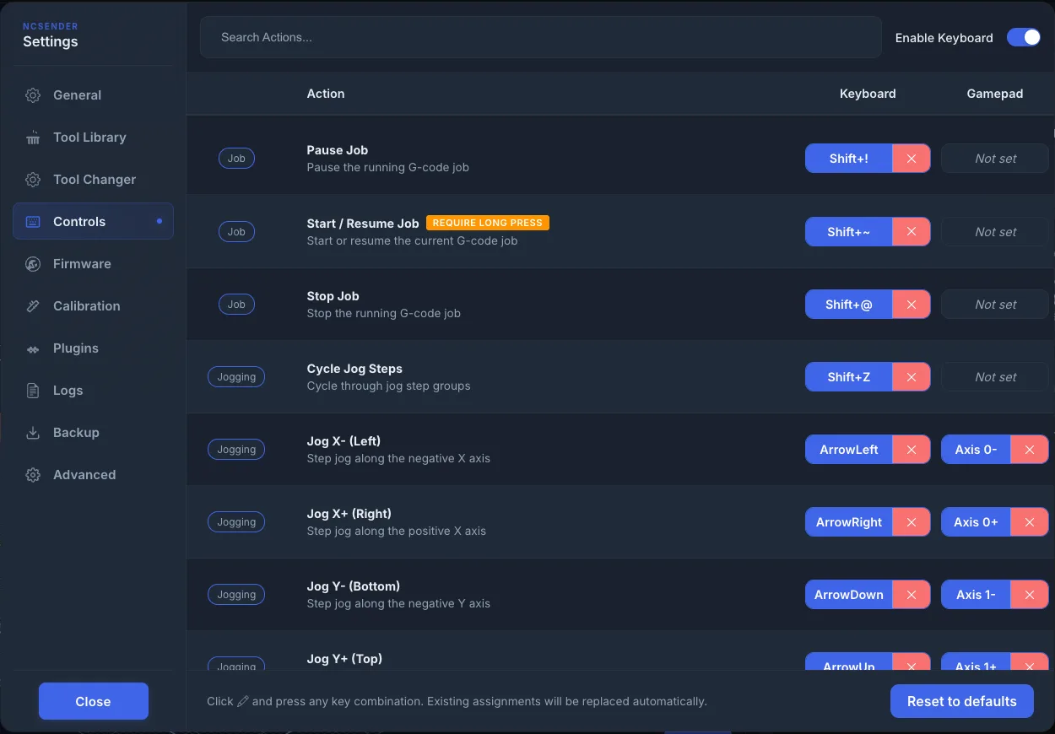The image size is (1055, 734).
Task: Remove the Shift+~ binding for Start / Resume Job
Action: (911, 232)
